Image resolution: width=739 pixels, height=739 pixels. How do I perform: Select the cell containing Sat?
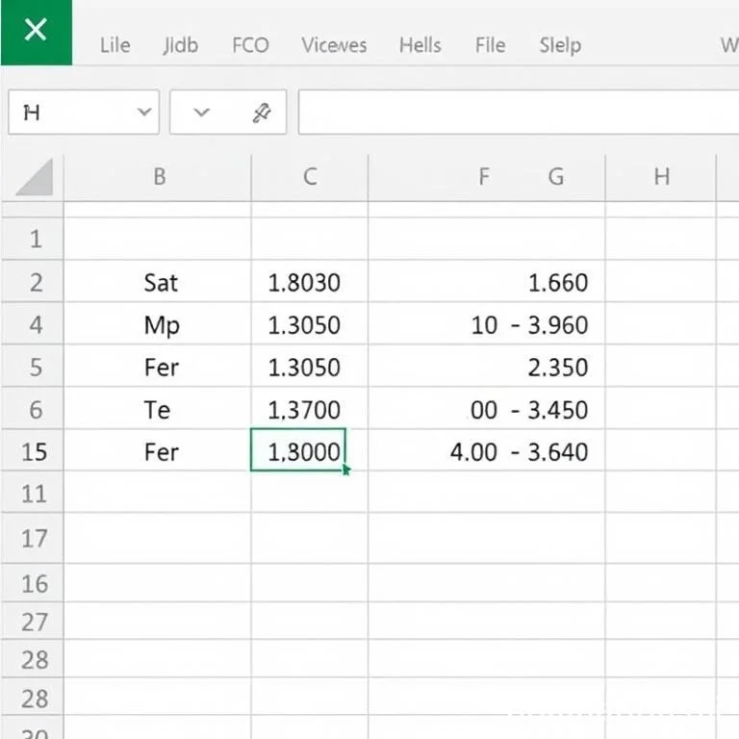point(161,283)
